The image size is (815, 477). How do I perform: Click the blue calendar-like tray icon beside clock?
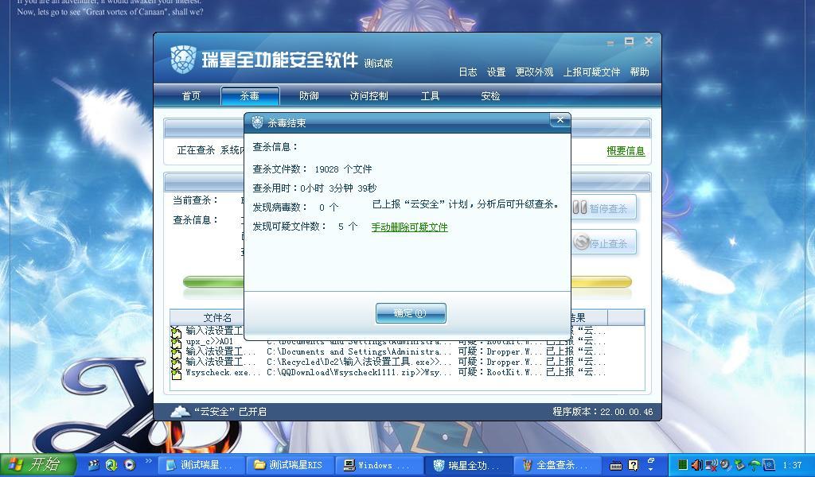pos(770,465)
